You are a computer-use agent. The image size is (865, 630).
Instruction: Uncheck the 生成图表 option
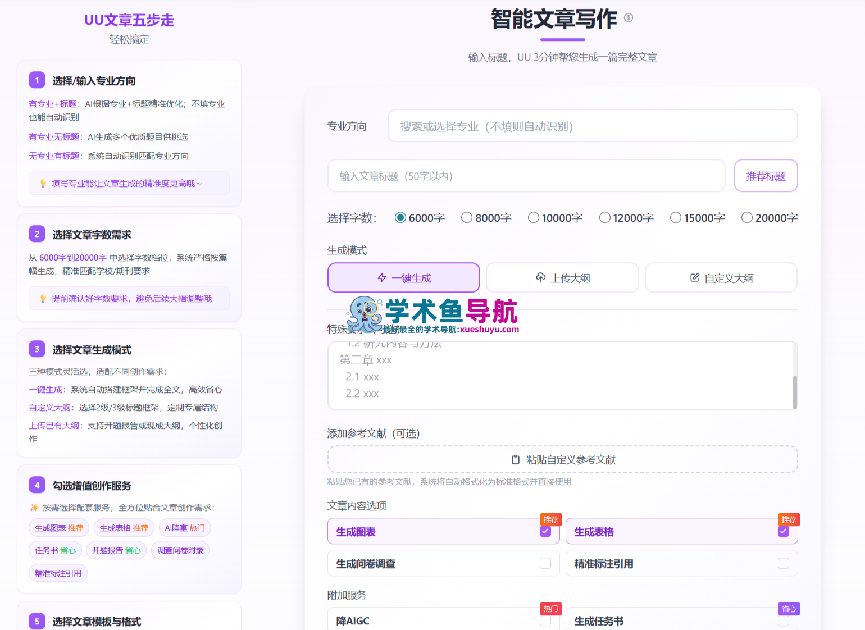coord(544,531)
